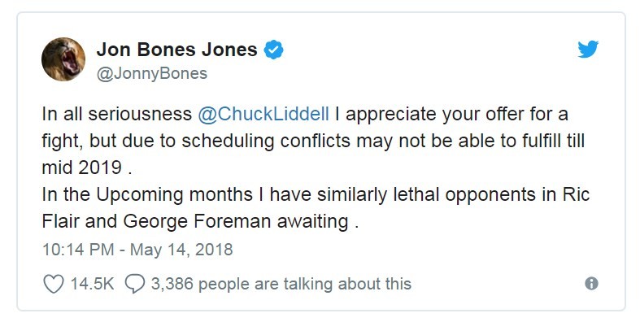The image size is (640, 322).
Task: Open "3,386 people are talking about this"
Action: (281, 284)
